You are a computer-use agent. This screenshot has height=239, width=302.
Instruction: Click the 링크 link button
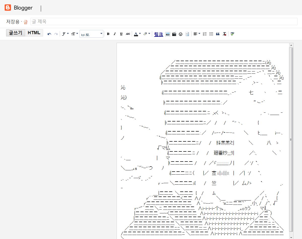[158, 34]
